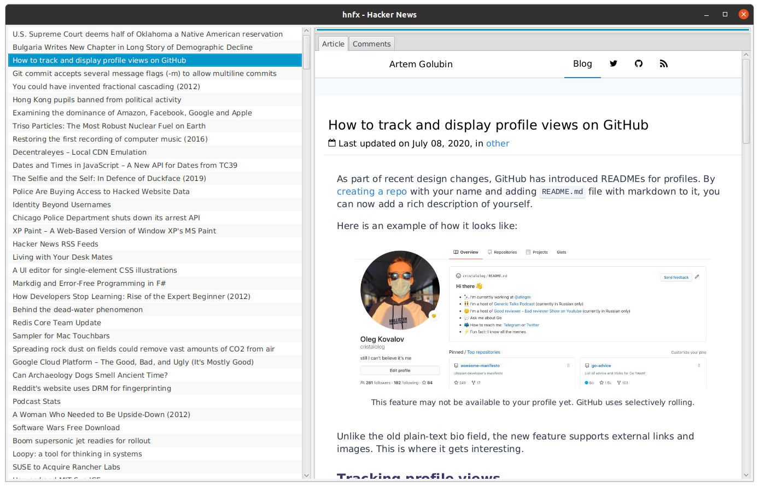The height and width of the screenshot is (487, 759).
Task: Select 'Living with Your Desk Mates' story
Action: (x=155, y=257)
